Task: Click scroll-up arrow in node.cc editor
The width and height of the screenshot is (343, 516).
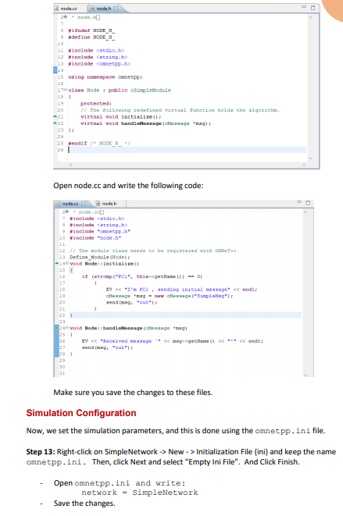Action: [305, 212]
